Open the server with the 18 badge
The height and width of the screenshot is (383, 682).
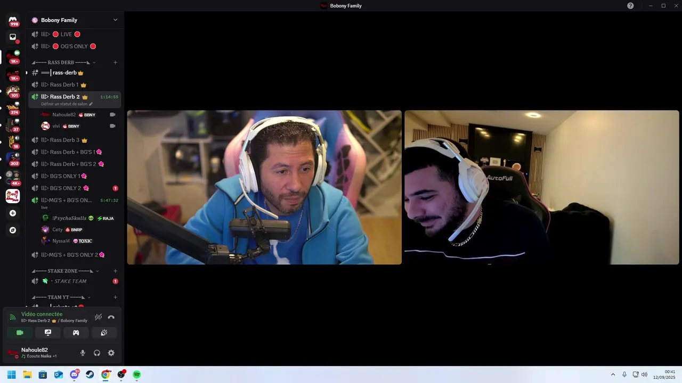coord(13,141)
